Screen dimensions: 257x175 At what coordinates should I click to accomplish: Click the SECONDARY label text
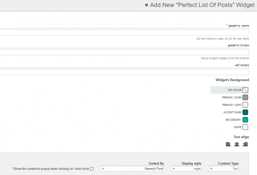pos(233,120)
